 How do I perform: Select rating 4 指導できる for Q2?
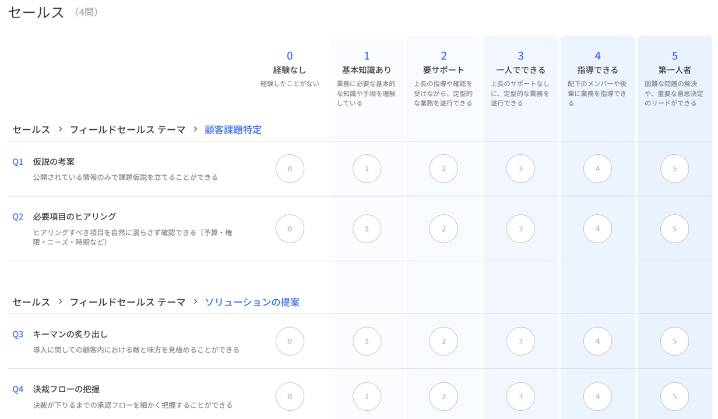pos(597,228)
